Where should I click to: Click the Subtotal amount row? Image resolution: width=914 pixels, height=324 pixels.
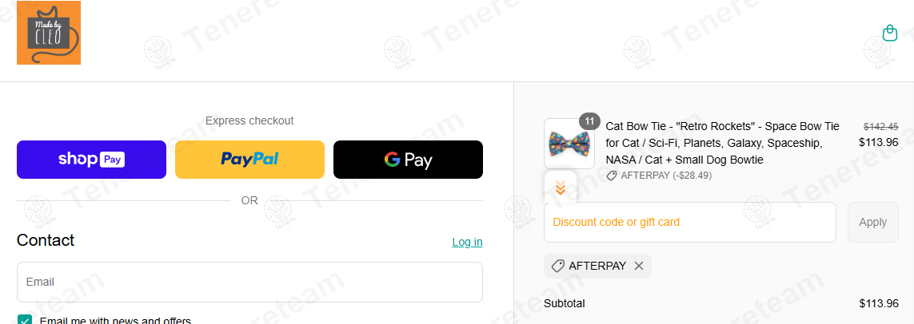point(721,303)
